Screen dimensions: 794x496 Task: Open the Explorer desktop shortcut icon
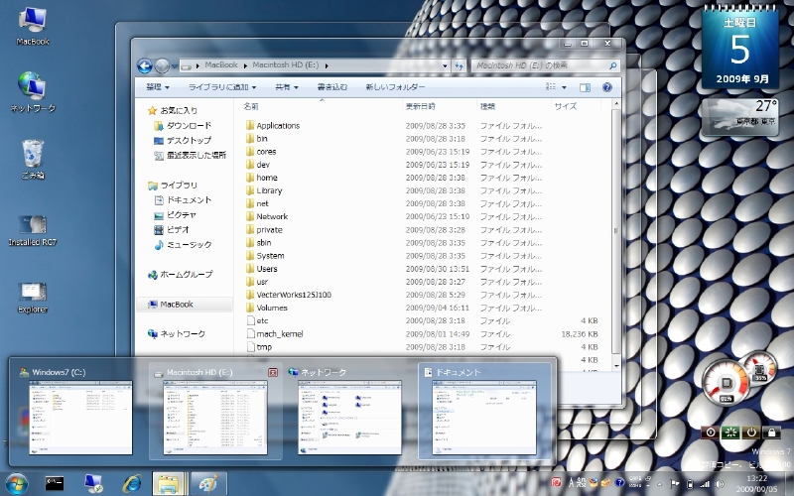click(33, 299)
